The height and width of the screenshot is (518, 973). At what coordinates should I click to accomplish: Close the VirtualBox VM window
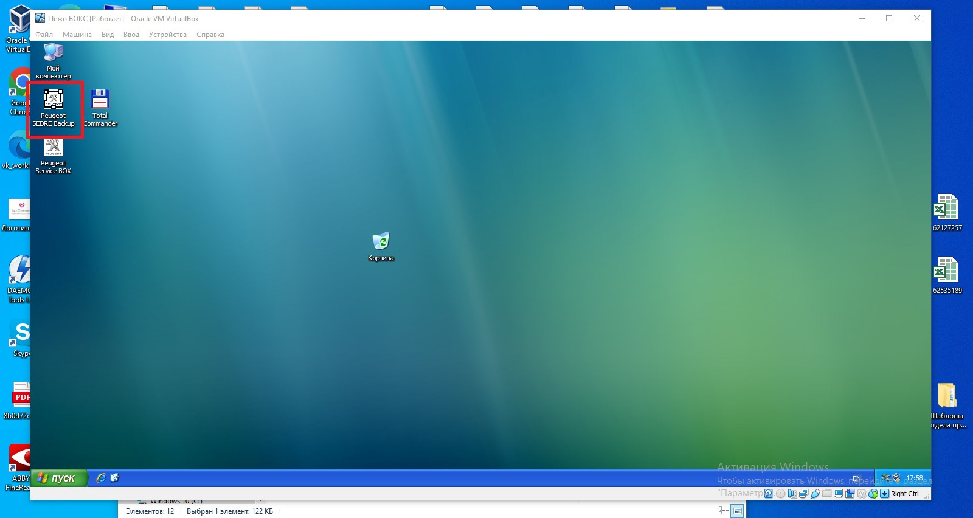click(917, 18)
